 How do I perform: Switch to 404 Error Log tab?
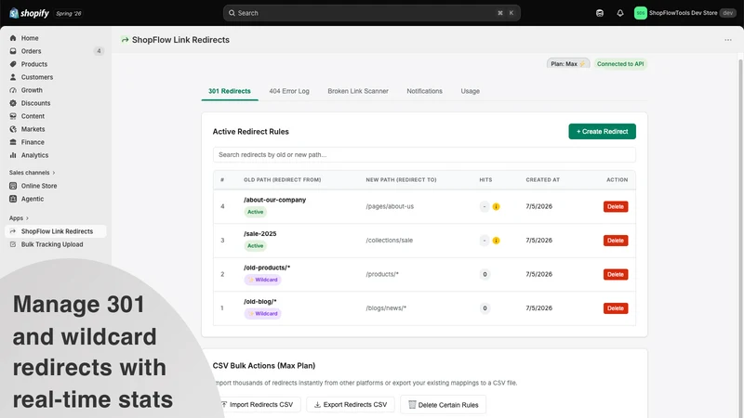click(x=289, y=91)
